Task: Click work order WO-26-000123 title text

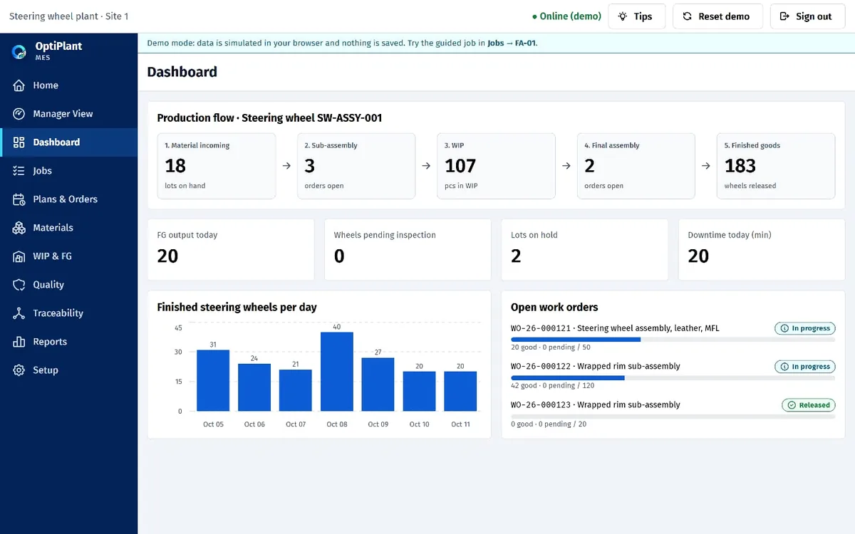Action: 596,404
